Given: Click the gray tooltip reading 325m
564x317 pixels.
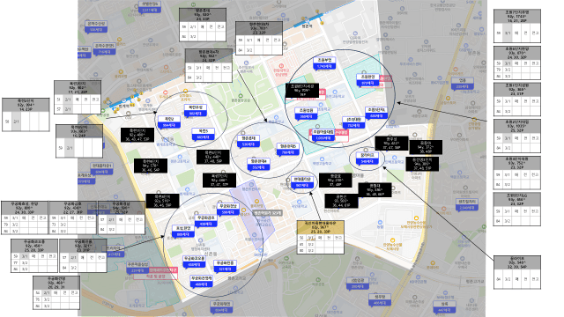Looking at the screenshot, I should [x=268, y=213].
